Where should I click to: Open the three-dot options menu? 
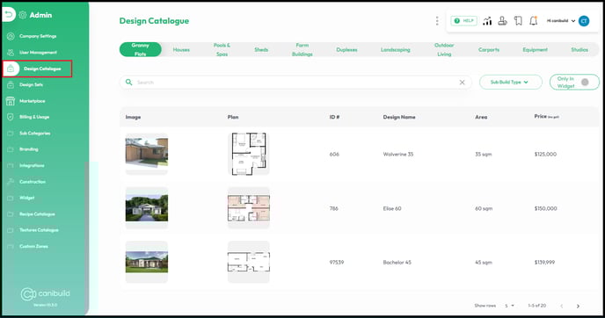pos(437,21)
